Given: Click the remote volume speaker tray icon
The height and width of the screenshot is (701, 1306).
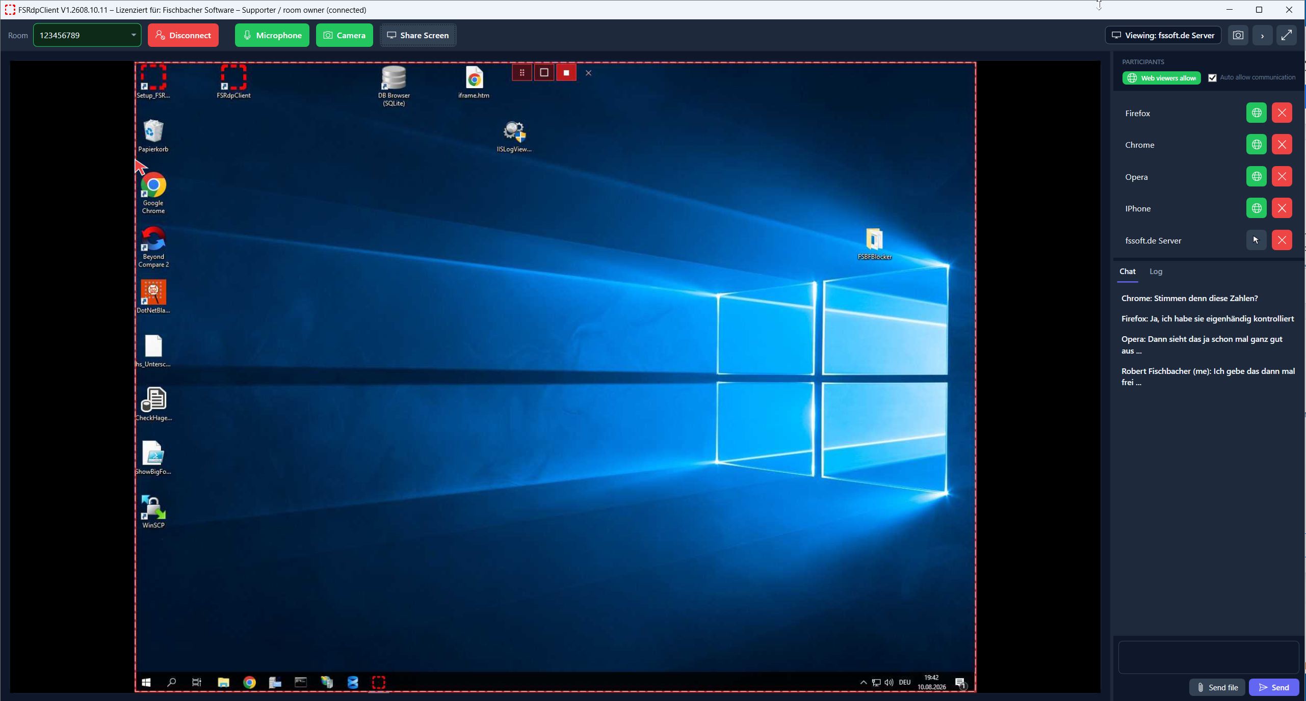Looking at the screenshot, I should tap(889, 683).
